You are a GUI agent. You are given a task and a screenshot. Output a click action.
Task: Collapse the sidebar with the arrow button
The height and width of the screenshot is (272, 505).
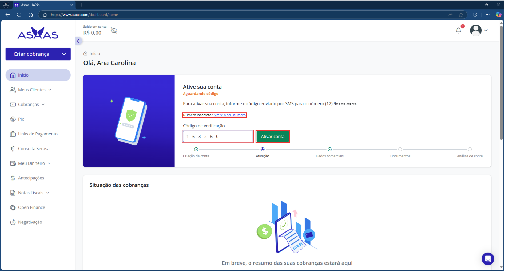78,41
